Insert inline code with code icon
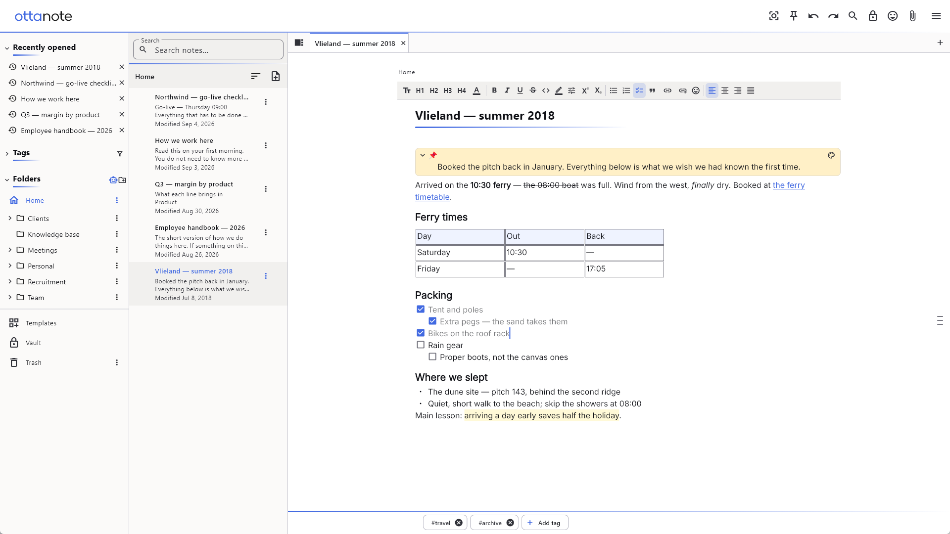 [546, 90]
